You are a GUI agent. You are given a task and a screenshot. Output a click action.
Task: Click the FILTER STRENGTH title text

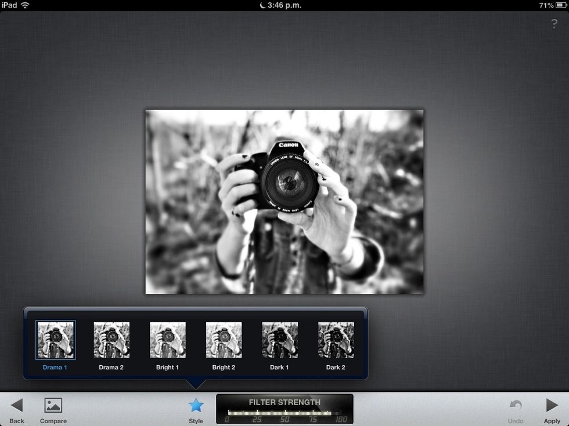click(x=284, y=402)
